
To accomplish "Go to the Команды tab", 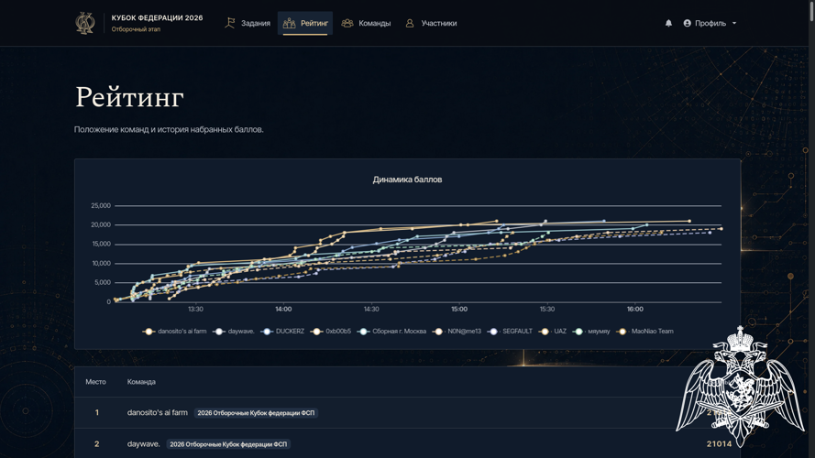I will pos(366,24).
